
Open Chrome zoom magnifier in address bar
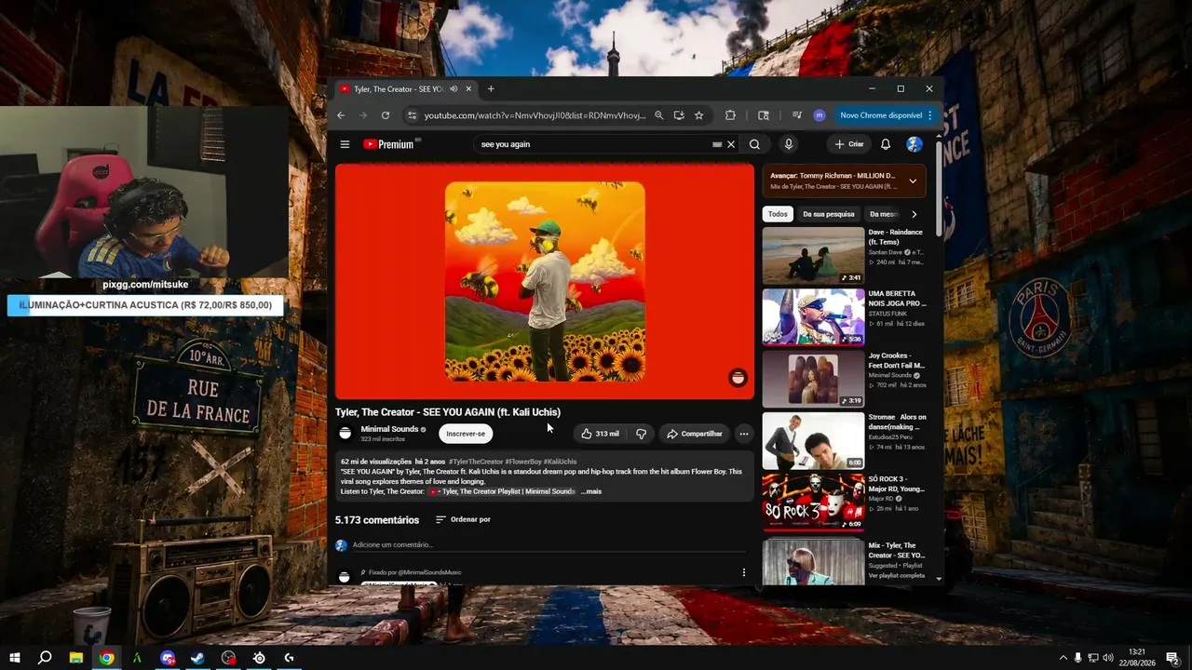[658, 115]
